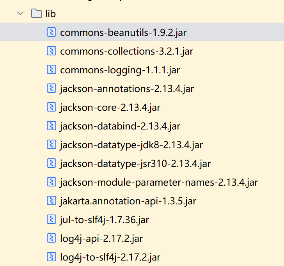Image resolution: width=284 pixels, height=266 pixels.
Task: Select jackson-databind-2.13.4.jar file
Action: coord(120,126)
